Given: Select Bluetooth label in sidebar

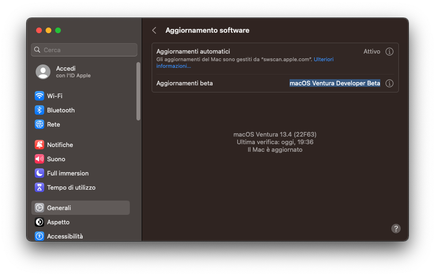Looking at the screenshot, I should [61, 110].
